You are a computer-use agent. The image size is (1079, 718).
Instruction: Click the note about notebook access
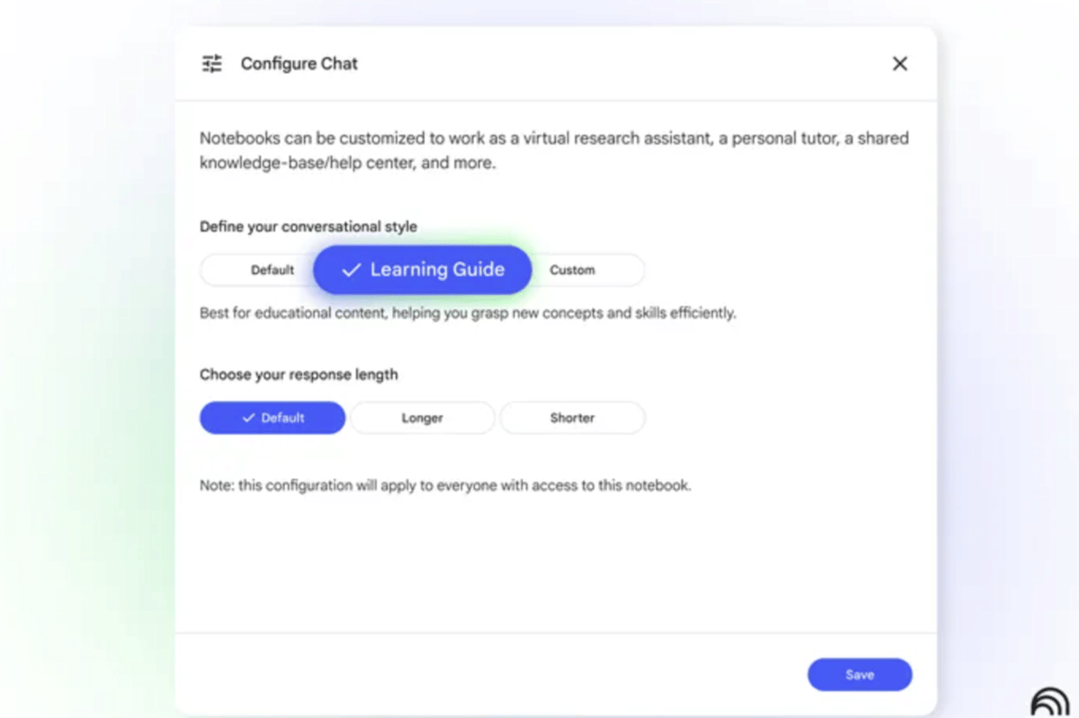[444, 485]
